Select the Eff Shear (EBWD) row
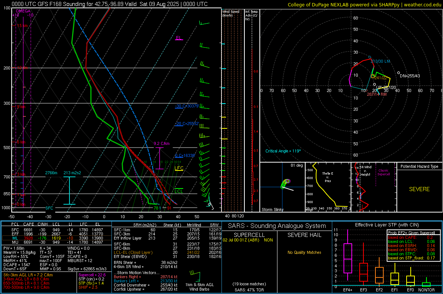Viewport: 443px width, 294px height. (167, 256)
